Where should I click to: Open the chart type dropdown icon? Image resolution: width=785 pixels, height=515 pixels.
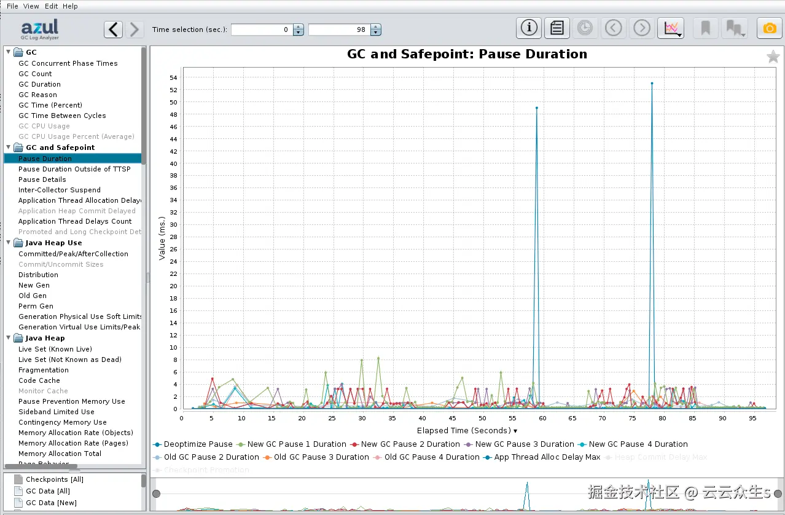tap(671, 28)
